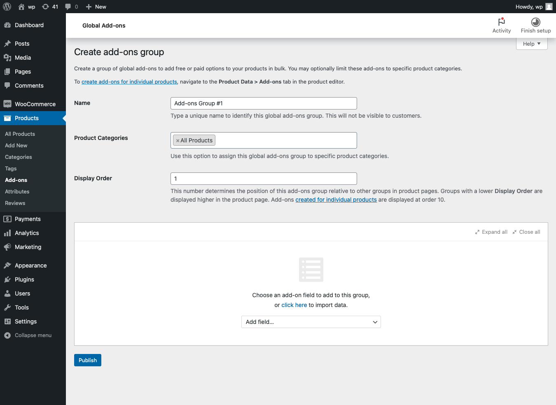This screenshot has height=405, width=556.
Task: Click the WordPress logo in the admin bar
Action: (7, 7)
